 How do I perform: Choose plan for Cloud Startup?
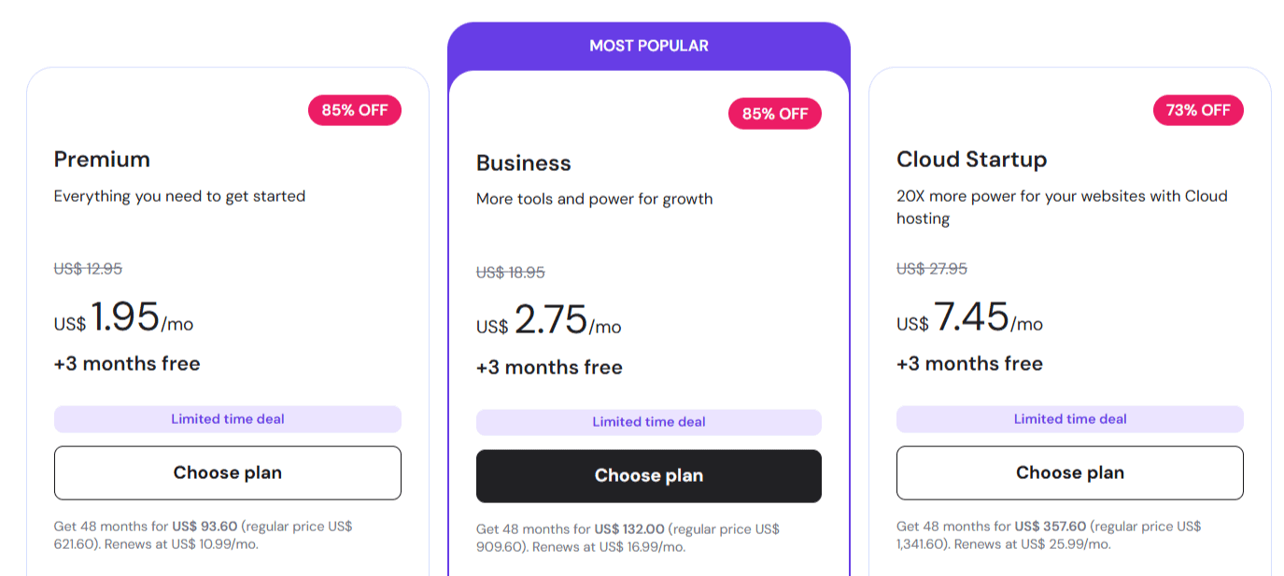tap(1069, 472)
